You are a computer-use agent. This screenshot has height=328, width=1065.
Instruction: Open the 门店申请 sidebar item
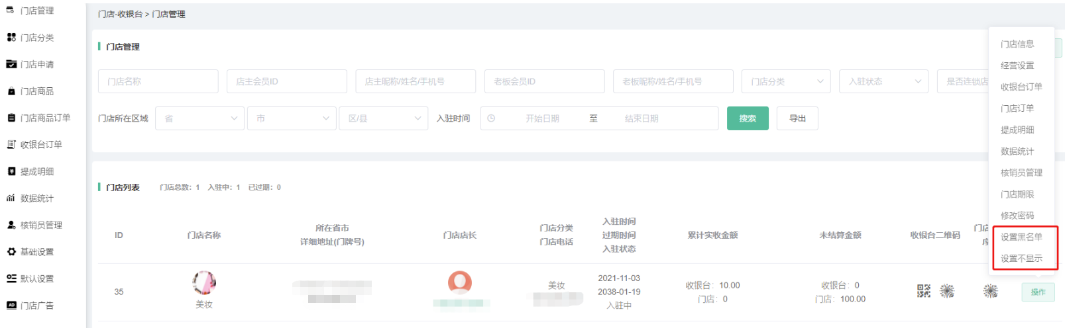tap(36, 64)
